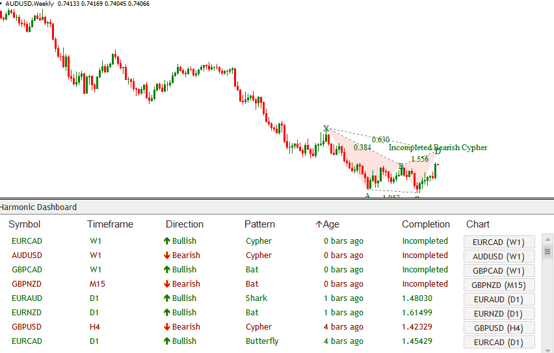Click the bullish arrow icon in the GBPCAD row
This screenshot has width=554, height=353.
pyautogui.click(x=166, y=270)
